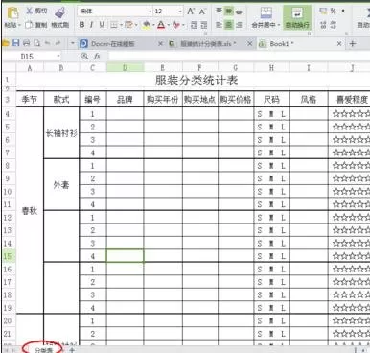The height and width of the screenshot is (353, 370).
Task: Click Merge and Center 合并居中 icon
Action: pos(266,13)
